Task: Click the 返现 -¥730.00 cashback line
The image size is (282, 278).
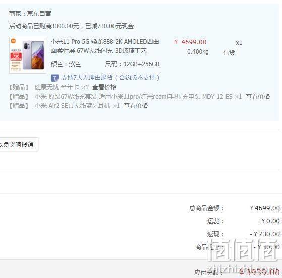Action: (x=244, y=234)
